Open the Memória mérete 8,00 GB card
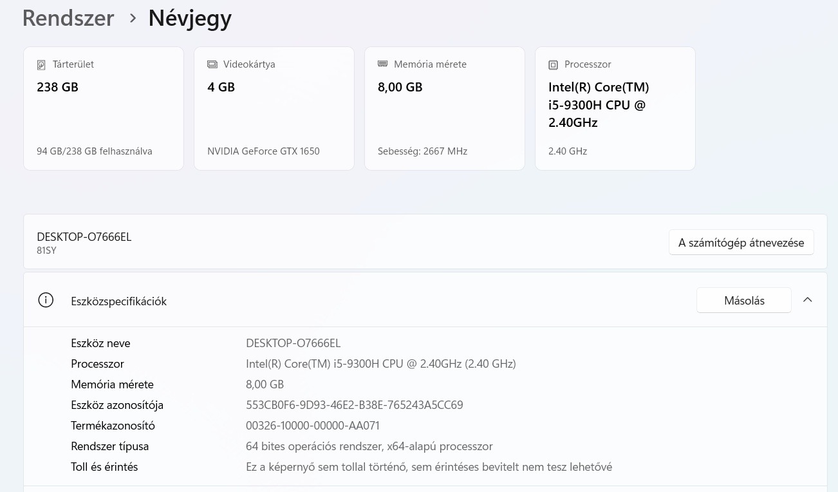Viewport: 838px width, 492px height. tap(444, 109)
